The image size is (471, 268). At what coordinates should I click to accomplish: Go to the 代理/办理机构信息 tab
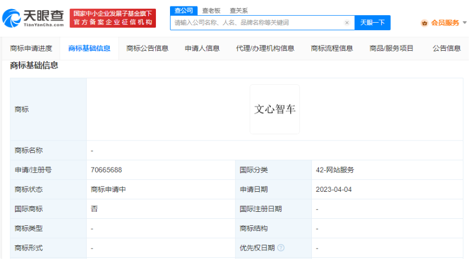(x=265, y=48)
